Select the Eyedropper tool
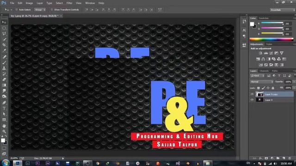The image size is (296, 166). pyautogui.click(x=4, y=51)
